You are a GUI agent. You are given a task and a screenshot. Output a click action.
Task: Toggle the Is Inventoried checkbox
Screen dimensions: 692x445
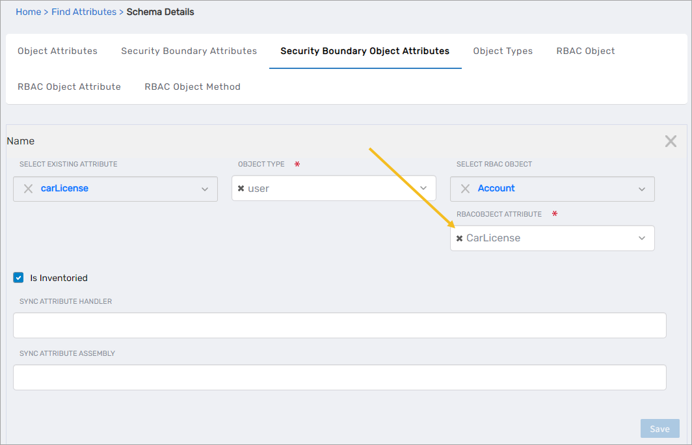coord(18,278)
